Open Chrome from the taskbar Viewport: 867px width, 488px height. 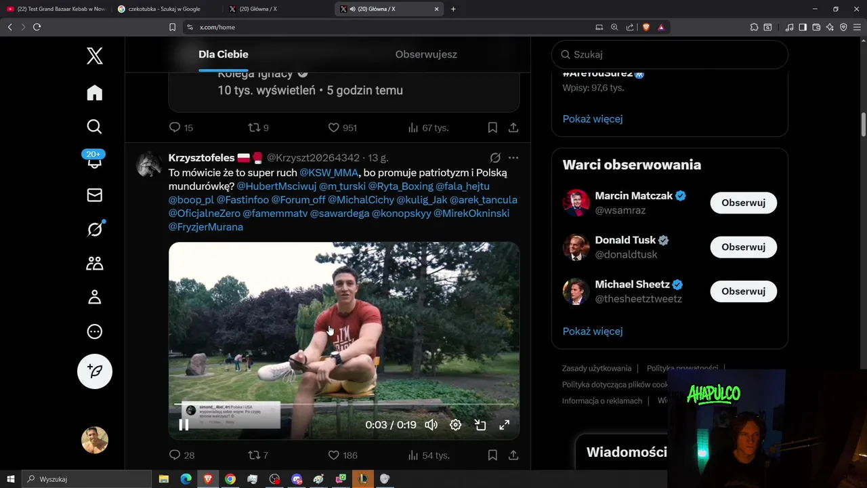click(x=230, y=479)
